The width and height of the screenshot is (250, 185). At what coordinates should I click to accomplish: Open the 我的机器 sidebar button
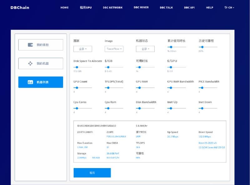pos(41,64)
